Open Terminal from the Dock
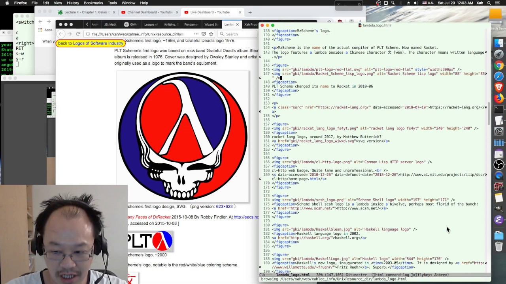This screenshot has height=284, width=506. (499, 109)
